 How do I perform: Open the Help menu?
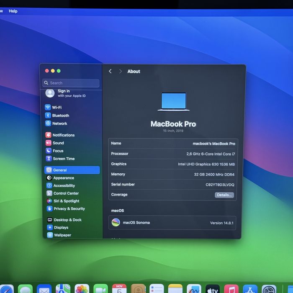tap(13, 11)
